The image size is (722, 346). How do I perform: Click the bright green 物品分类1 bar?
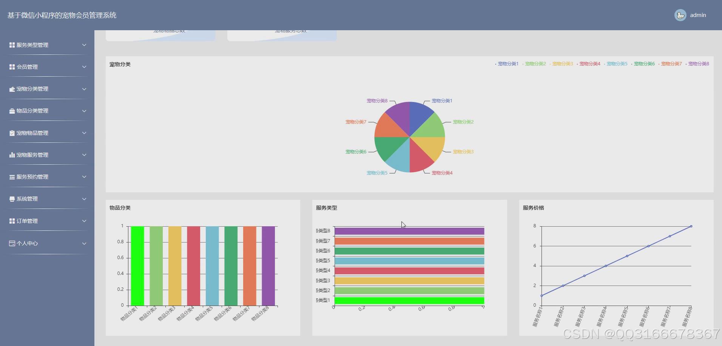pyautogui.click(x=137, y=266)
